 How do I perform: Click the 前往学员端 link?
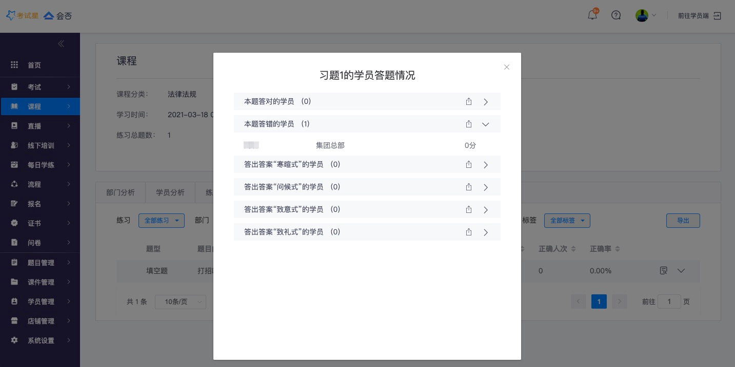[693, 16]
